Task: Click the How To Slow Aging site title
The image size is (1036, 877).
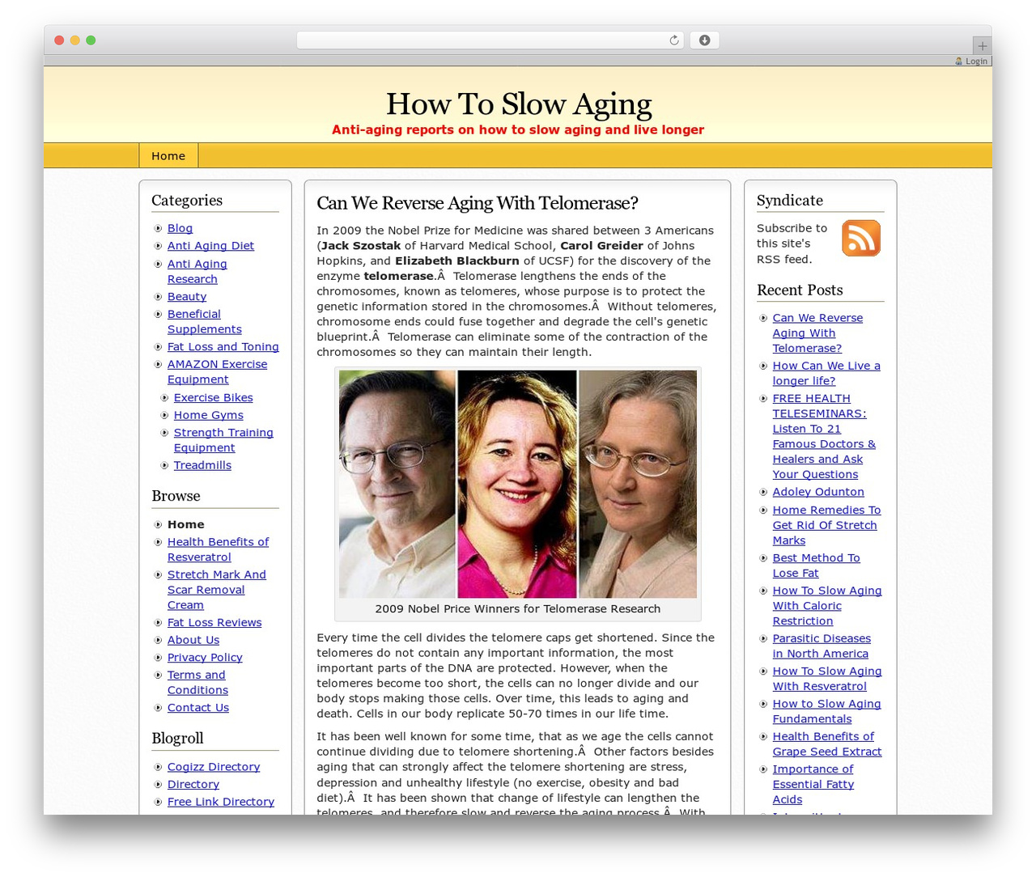Action: [x=519, y=104]
